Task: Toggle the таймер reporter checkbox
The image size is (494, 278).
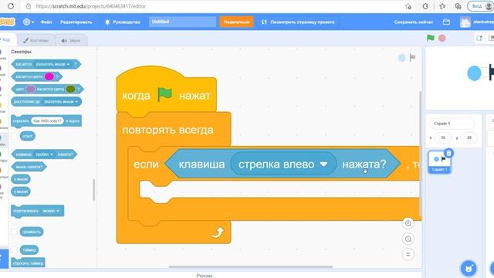Action: [14, 250]
